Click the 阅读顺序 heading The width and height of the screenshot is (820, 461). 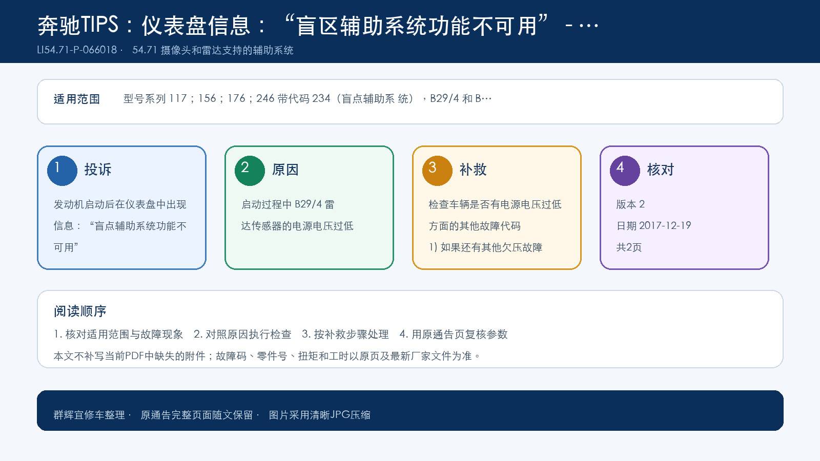click(x=80, y=311)
